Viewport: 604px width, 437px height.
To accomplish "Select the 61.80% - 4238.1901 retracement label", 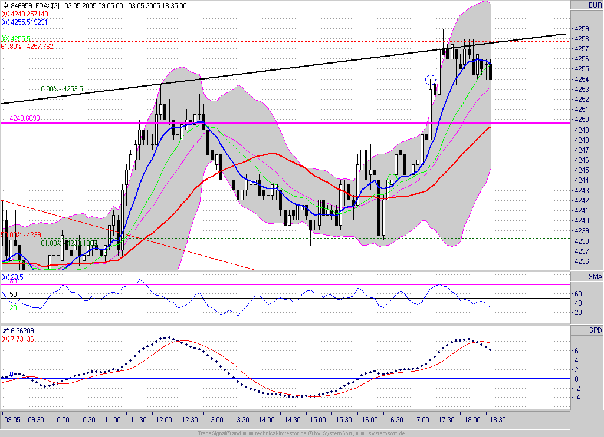I will pos(69,243).
